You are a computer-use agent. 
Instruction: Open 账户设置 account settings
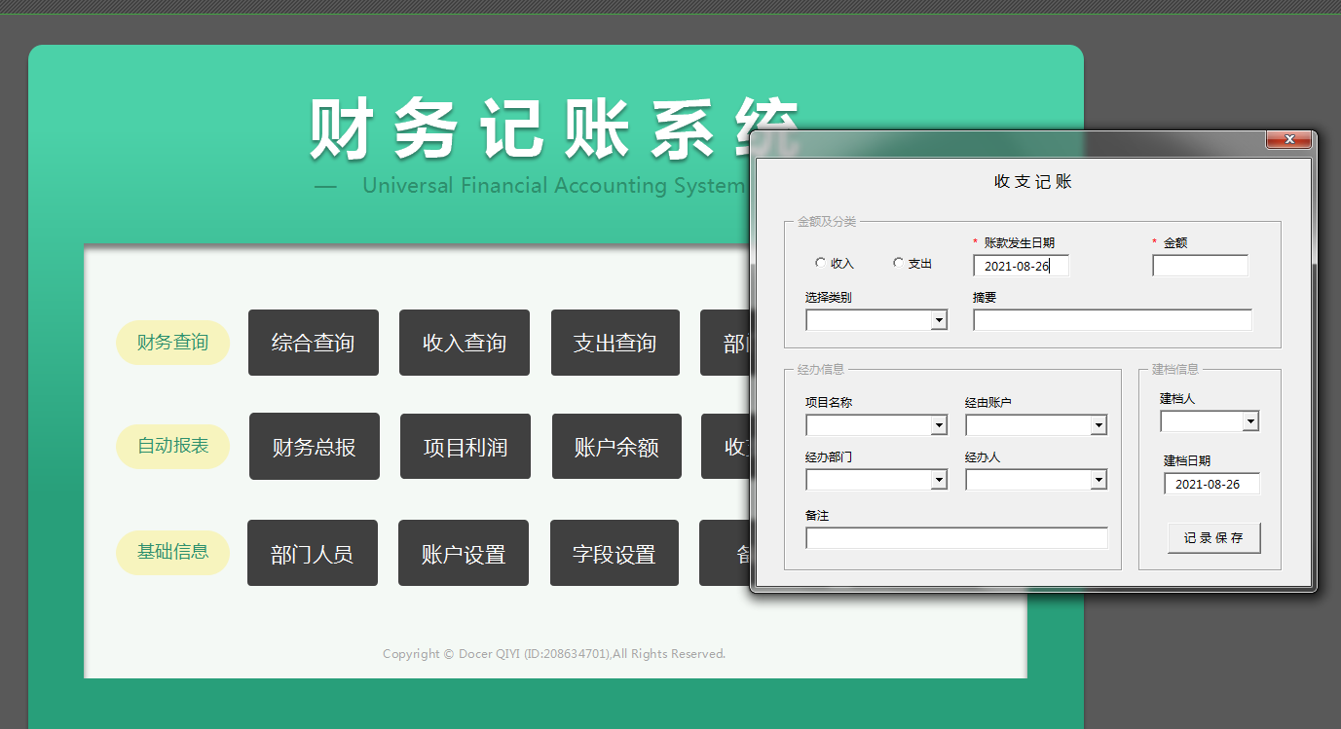tap(464, 553)
